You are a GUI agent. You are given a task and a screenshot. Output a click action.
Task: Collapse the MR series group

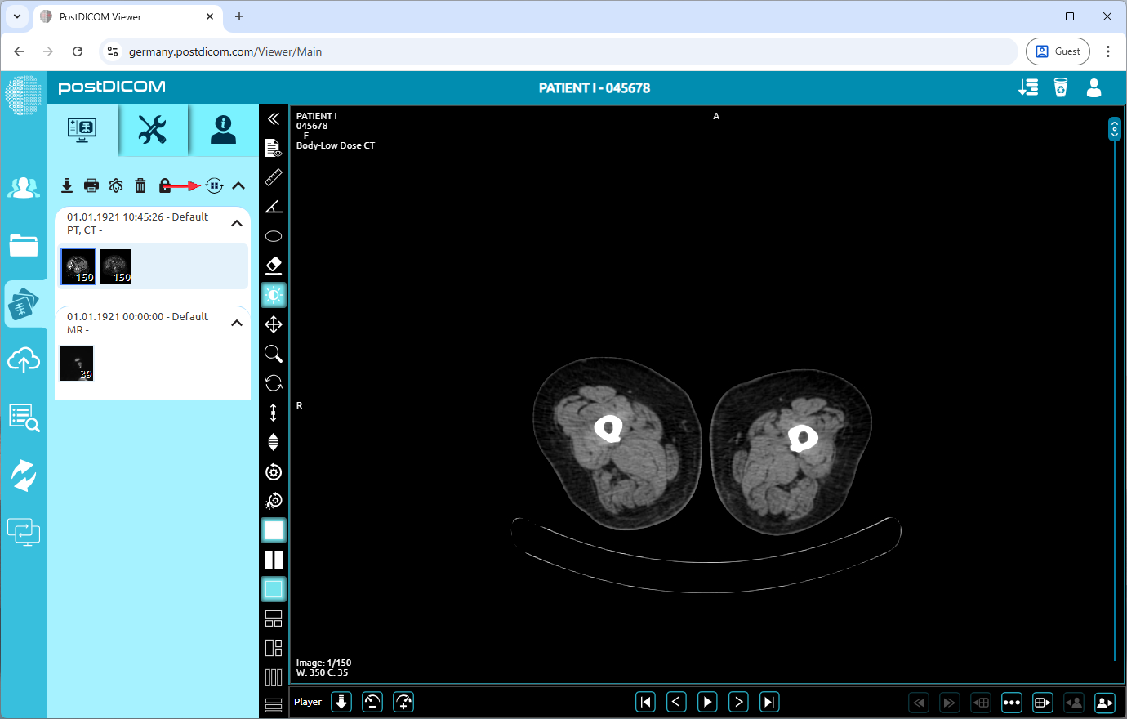(237, 323)
